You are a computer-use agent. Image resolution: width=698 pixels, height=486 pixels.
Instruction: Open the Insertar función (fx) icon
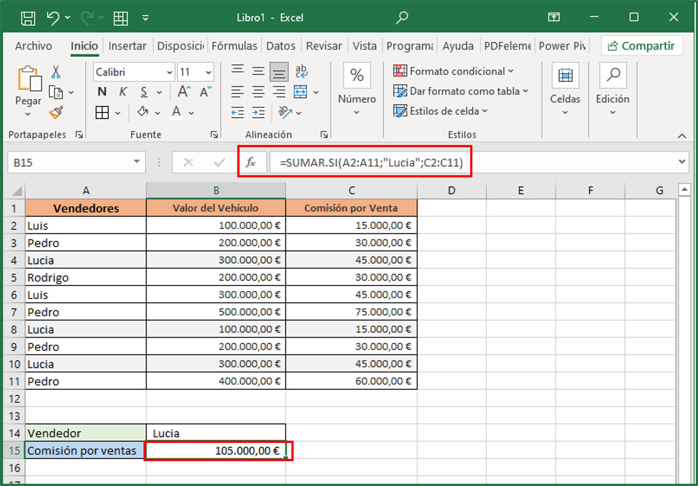pyautogui.click(x=251, y=163)
